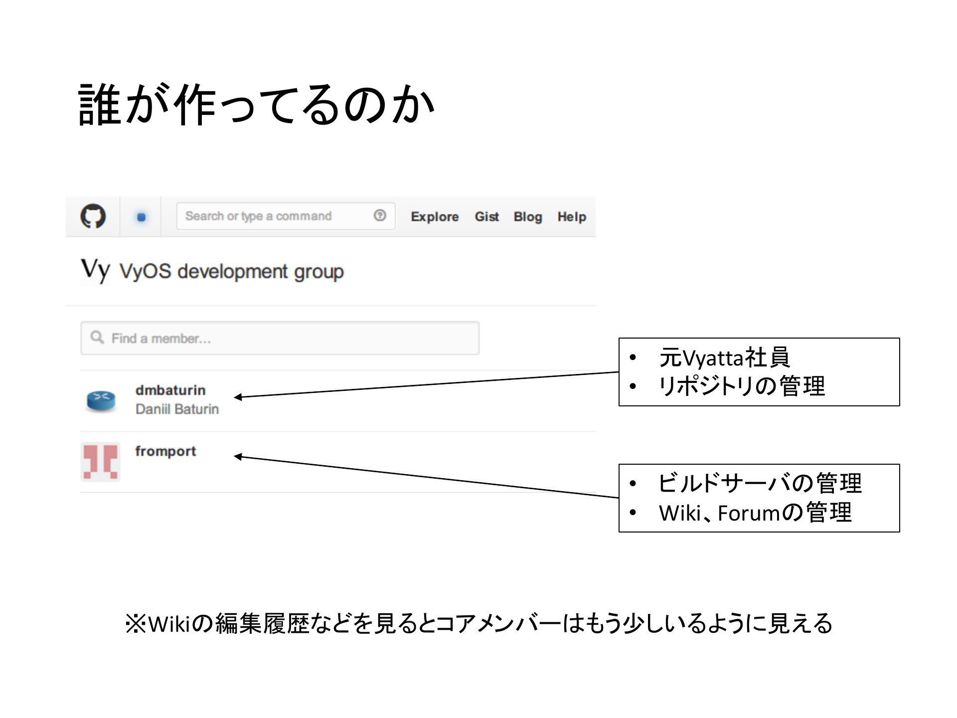This screenshot has height=718, width=957.
Task: Click the magnifier icon in member search
Action: click(x=97, y=338)
